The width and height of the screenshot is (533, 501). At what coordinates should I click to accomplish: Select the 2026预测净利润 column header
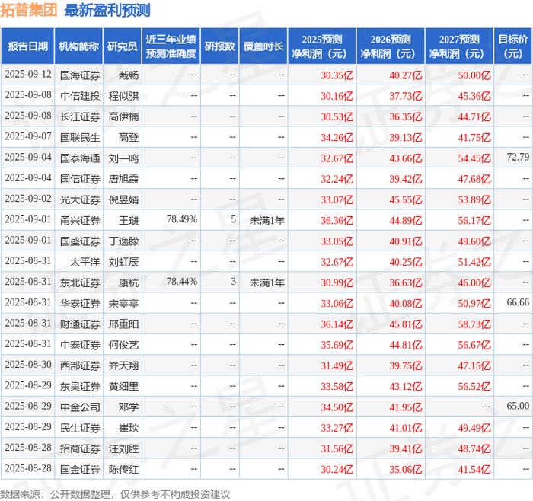391,46
